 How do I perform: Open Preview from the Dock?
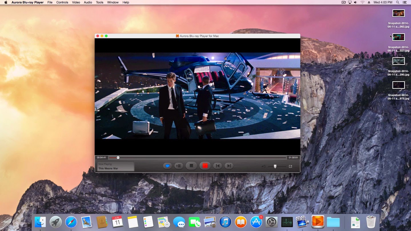[210, 222]
